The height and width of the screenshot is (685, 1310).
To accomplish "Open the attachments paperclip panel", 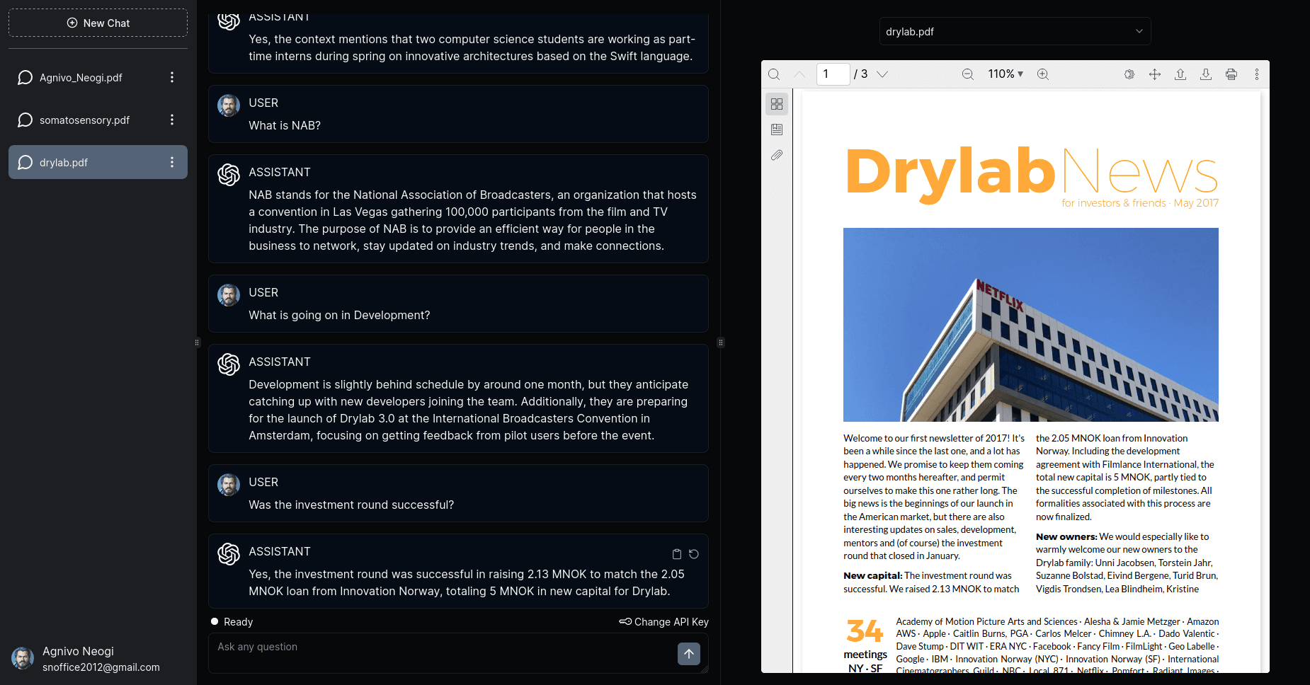I will [777, 155].
